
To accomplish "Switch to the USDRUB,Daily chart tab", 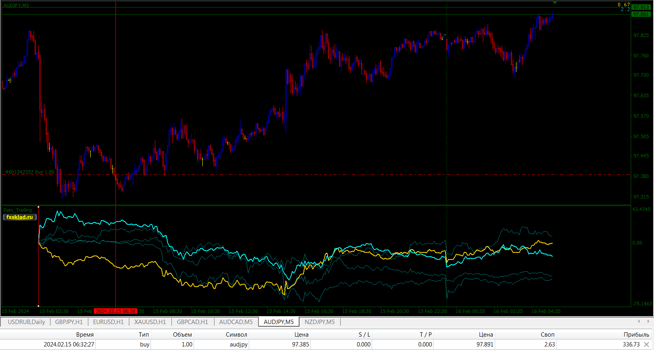I will [x=26, y=322].
